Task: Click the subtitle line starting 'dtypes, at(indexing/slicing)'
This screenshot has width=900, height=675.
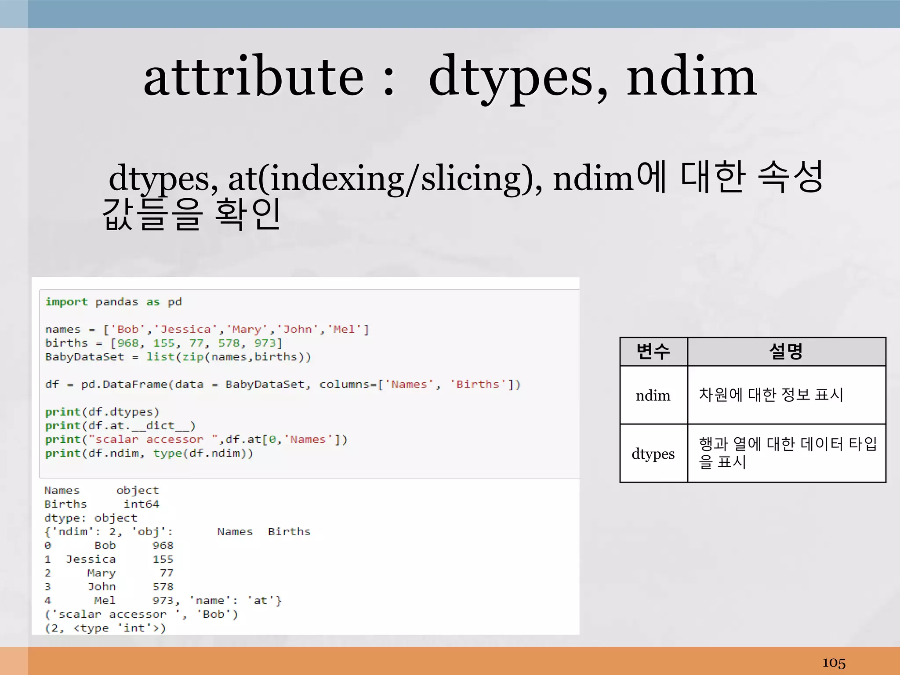Action: point(466,178)
